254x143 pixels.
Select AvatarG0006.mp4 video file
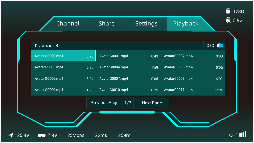tap(63, 79)
